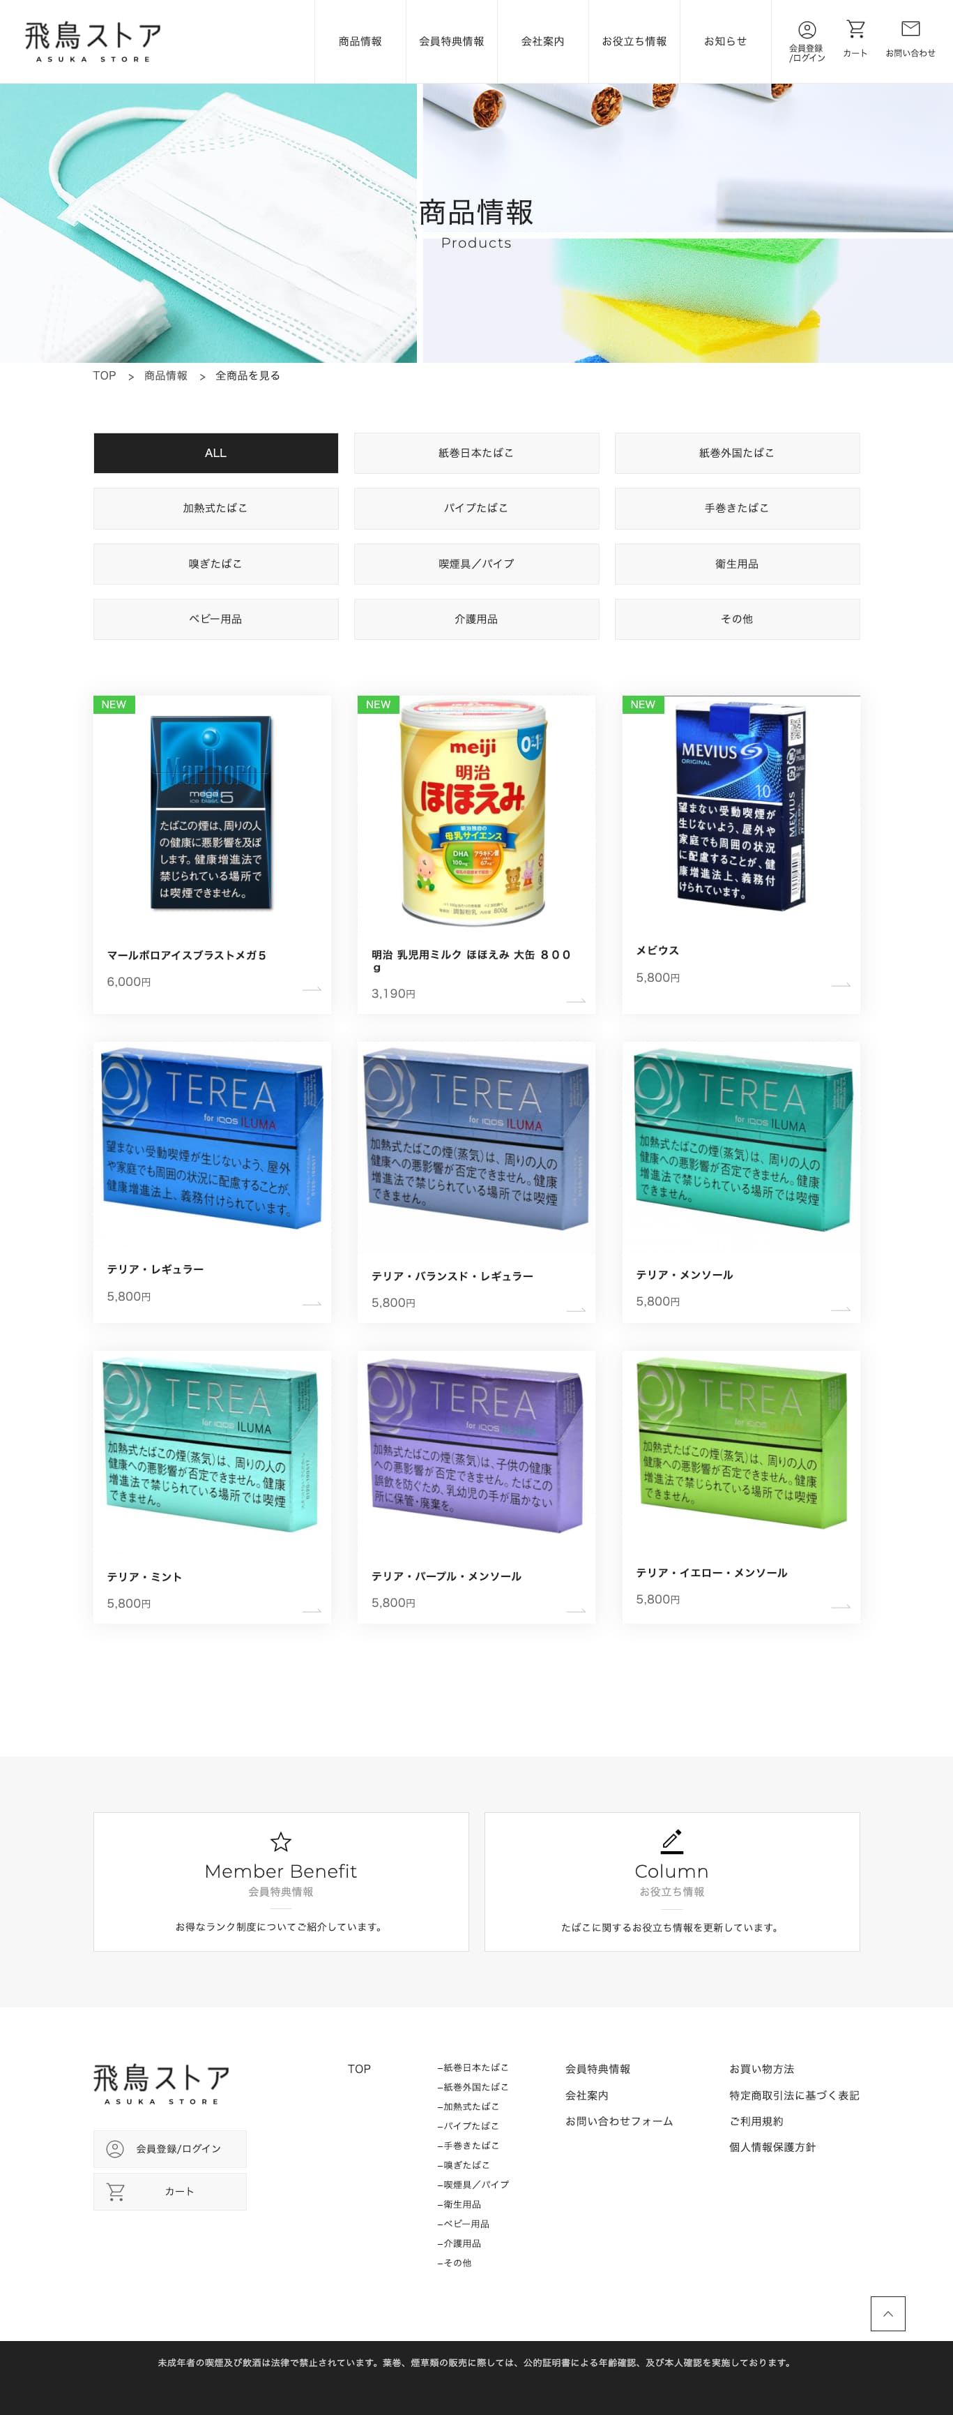Select the ALL category filter
This screenshot has width=953, height=2415.
[215, 453]
